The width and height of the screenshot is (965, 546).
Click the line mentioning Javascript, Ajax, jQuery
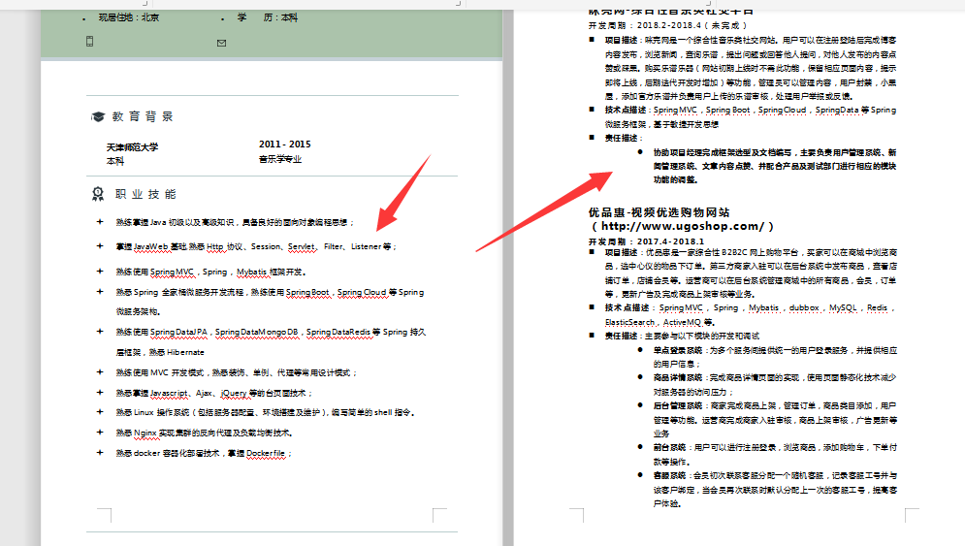[214, 393]
